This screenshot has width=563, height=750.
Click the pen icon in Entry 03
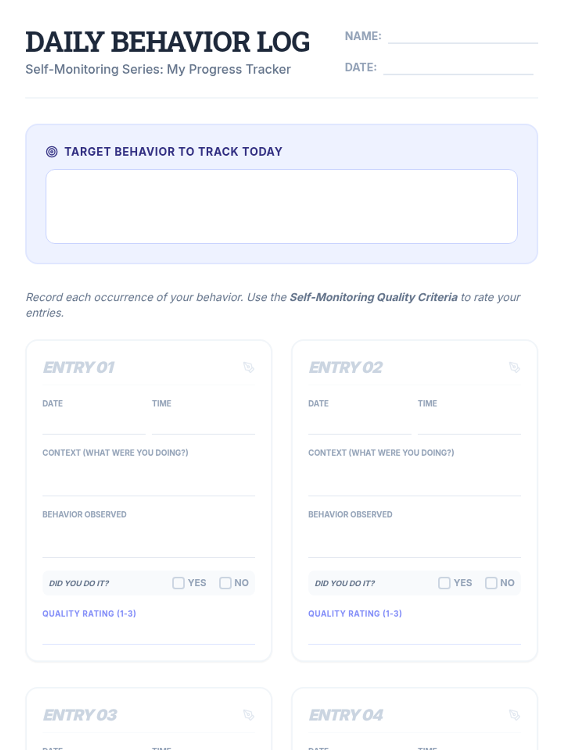click(249, 715)
